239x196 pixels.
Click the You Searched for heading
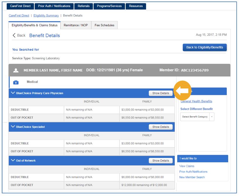coord(25,50)
